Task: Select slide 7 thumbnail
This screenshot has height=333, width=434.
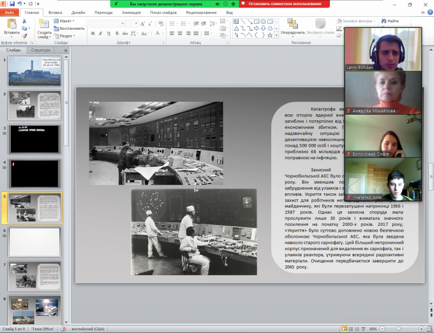Action: coord(35,276)
